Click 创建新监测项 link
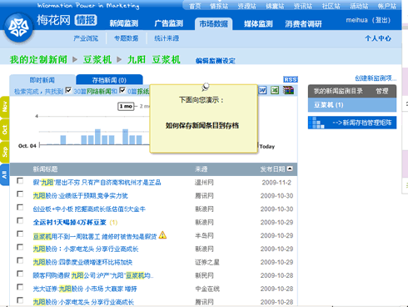 [376, 78]
